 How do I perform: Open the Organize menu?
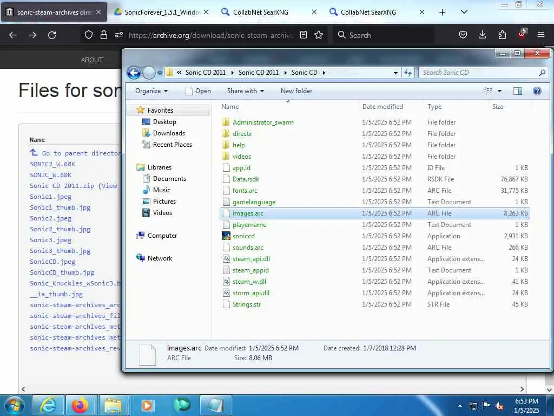[x=151, y=91]
